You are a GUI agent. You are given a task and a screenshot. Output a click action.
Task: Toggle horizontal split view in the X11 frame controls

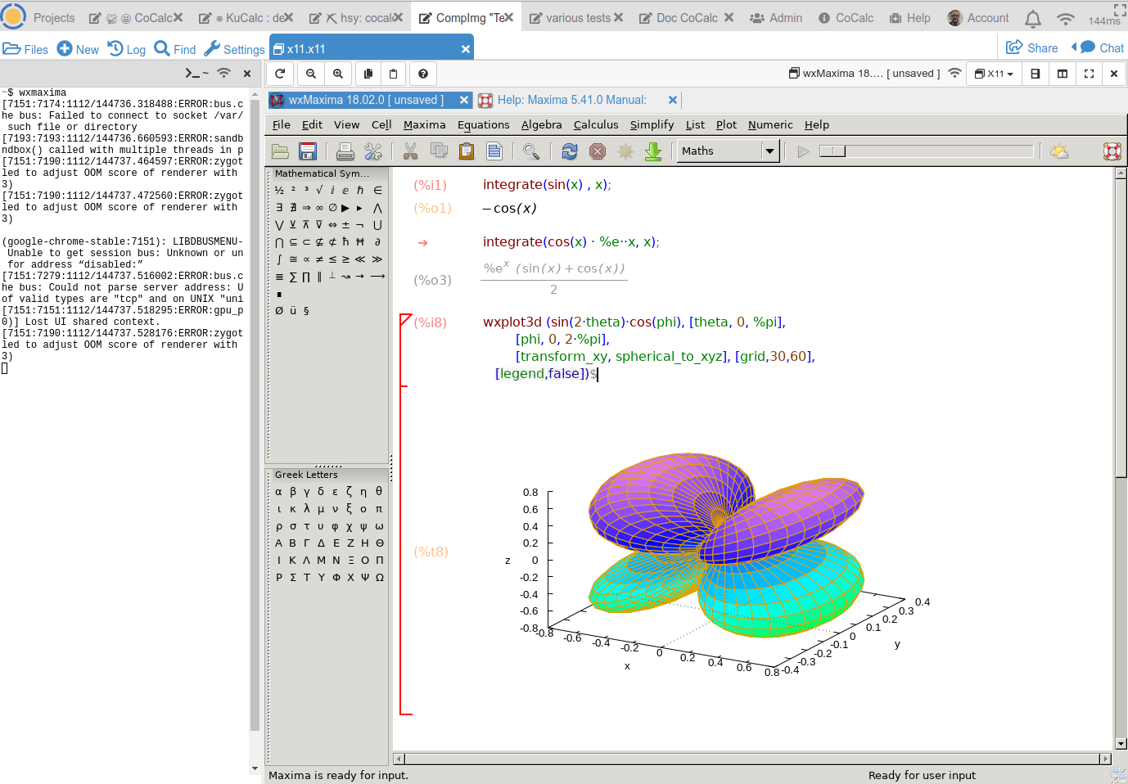coord(1036,74)
